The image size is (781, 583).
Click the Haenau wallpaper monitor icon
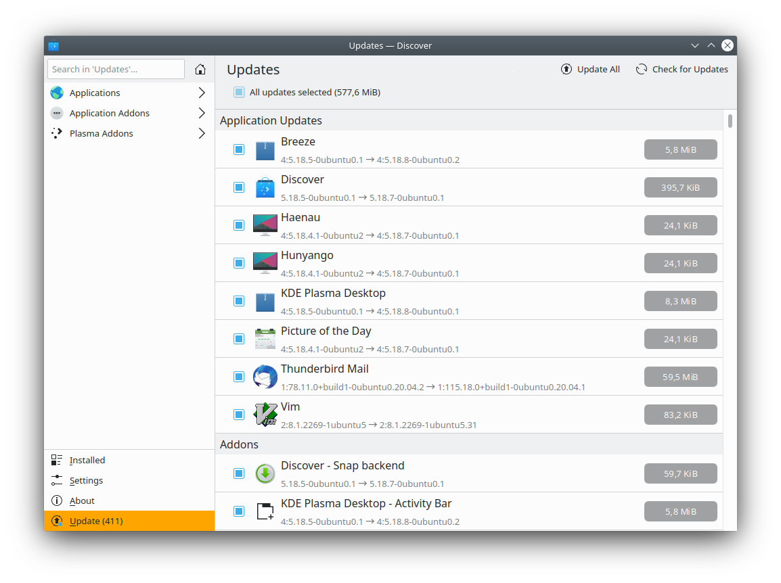(265, 225)
